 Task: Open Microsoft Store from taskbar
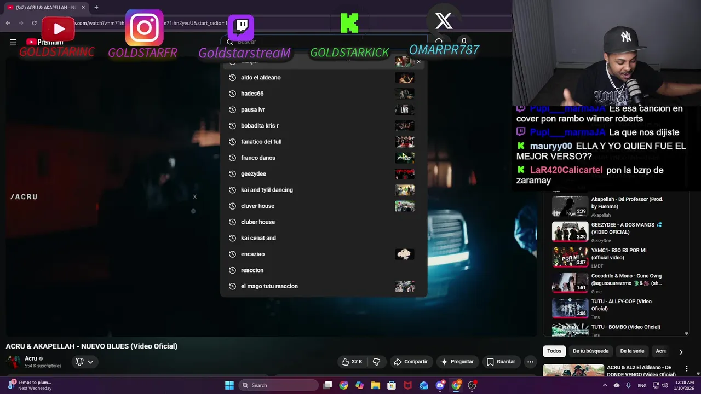pyautogui.click(x=392, y=385)
